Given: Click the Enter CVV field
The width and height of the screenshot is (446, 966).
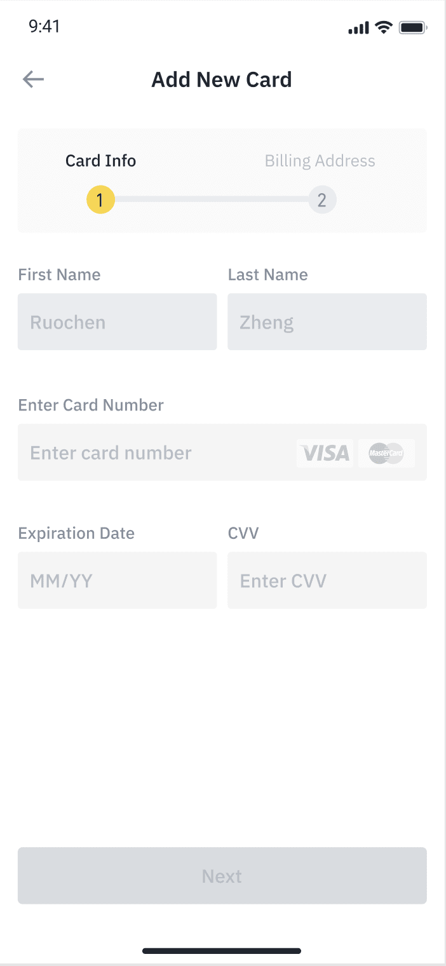Looking at the screenshot, I should point(327,580).
